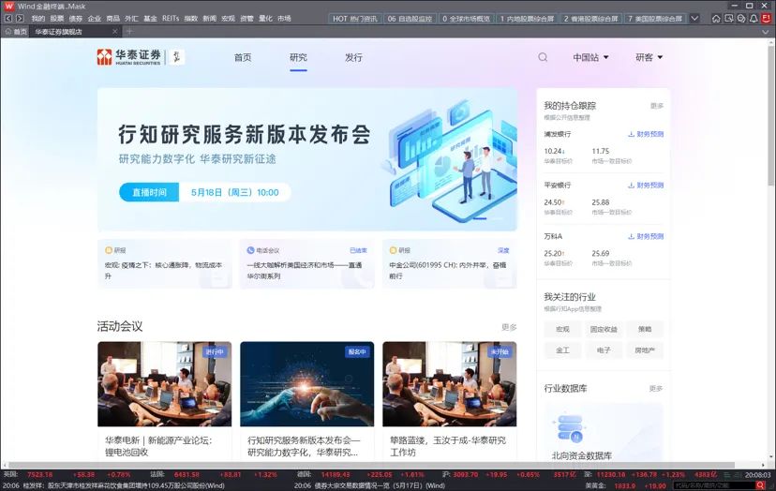The width and height of the screenshot is (776, 491).
Task: Click the screenshot capture icon
Action: [x=728, y=19]
